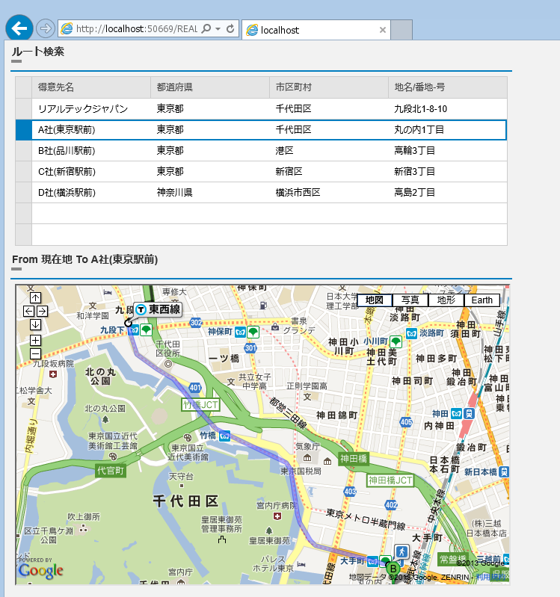Select the A社(東京駅前) customer cell
The height and width of the screenshot is (597, 560).
point(91,130)
